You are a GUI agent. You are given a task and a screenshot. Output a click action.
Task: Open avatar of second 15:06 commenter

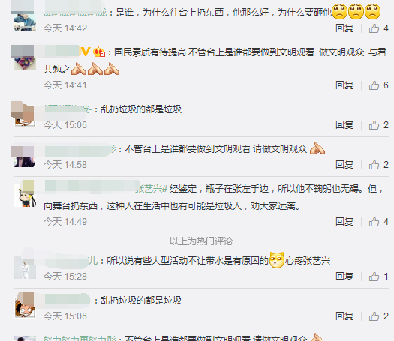pos(25,307)
